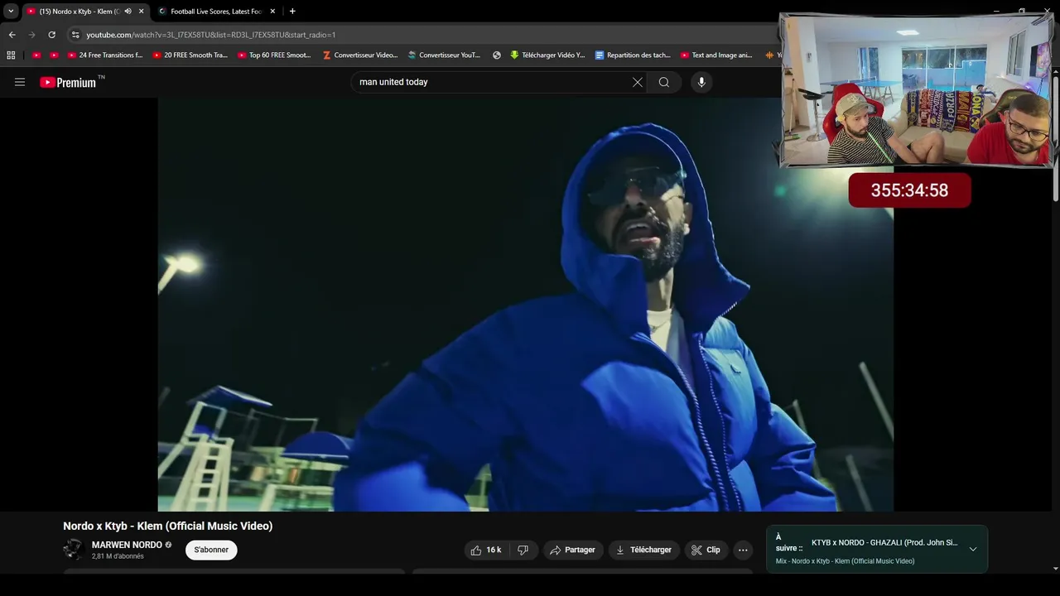This screenshot has width=1060, height=596.
Task: View site information icon in address bar
Action: [x=75, y=35]
